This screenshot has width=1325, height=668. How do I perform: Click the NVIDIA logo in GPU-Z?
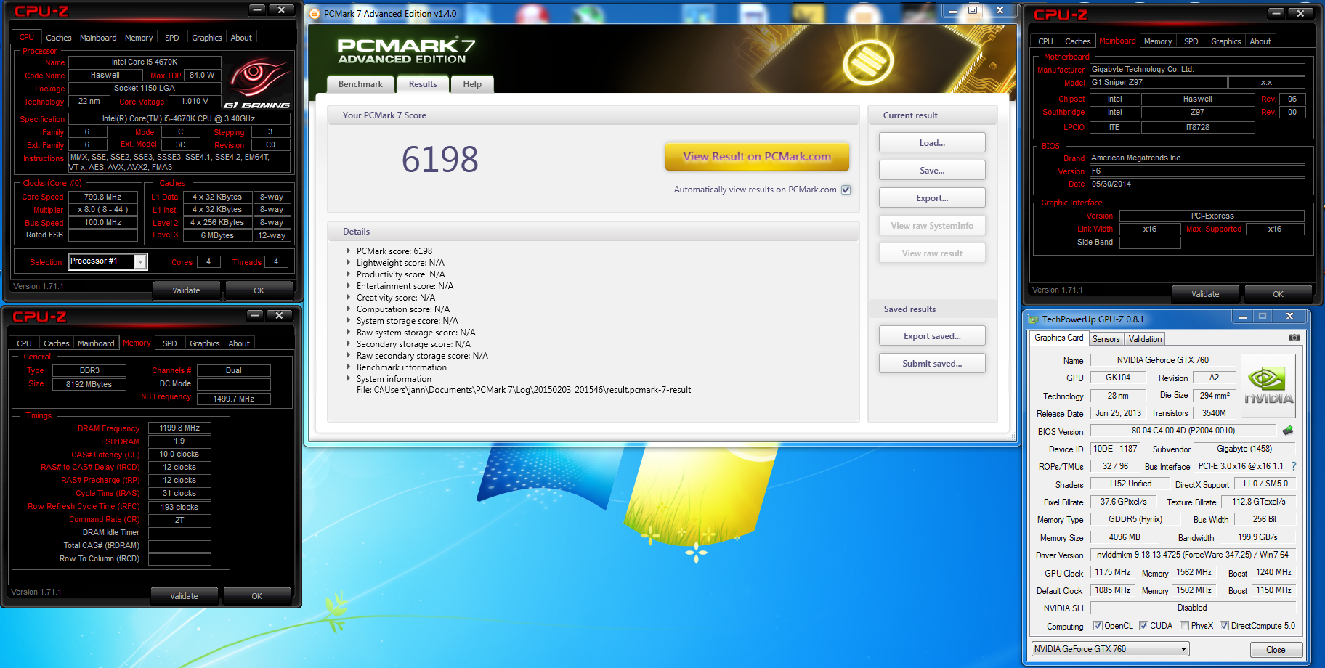1268,386
